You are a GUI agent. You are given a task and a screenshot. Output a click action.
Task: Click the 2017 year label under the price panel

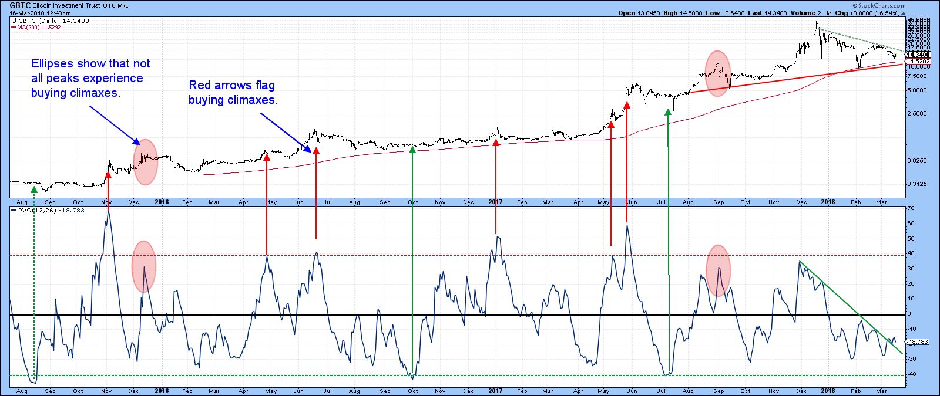(495, 202)
